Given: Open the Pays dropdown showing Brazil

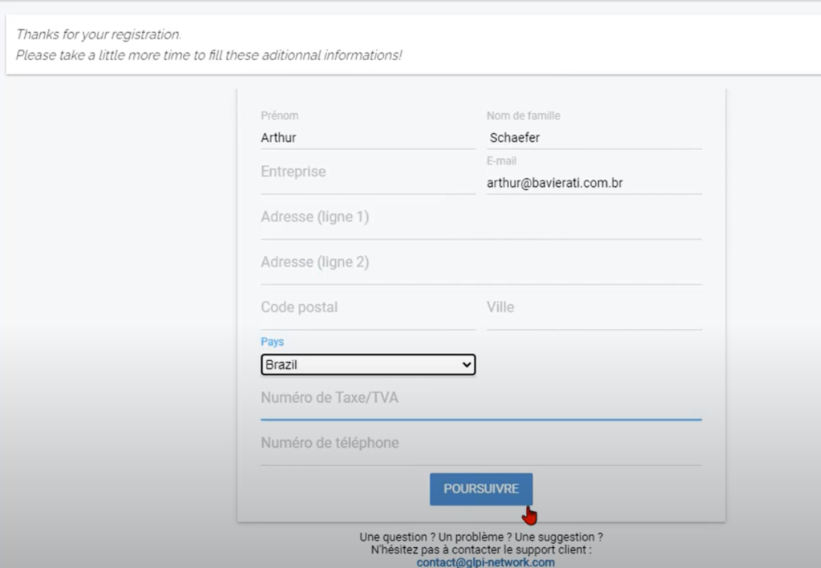Looking at the screenshot, I should [x=367, y=365].
